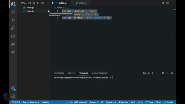This screenshot has width=185, height=104.
Task: Click the Prettier status bar item
Action: (169, 102)
